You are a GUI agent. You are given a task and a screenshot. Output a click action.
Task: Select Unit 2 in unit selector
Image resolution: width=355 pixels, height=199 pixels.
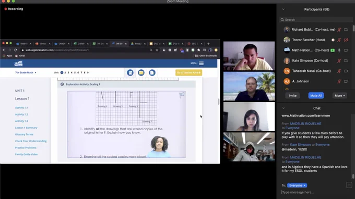(x=65, y=72)
